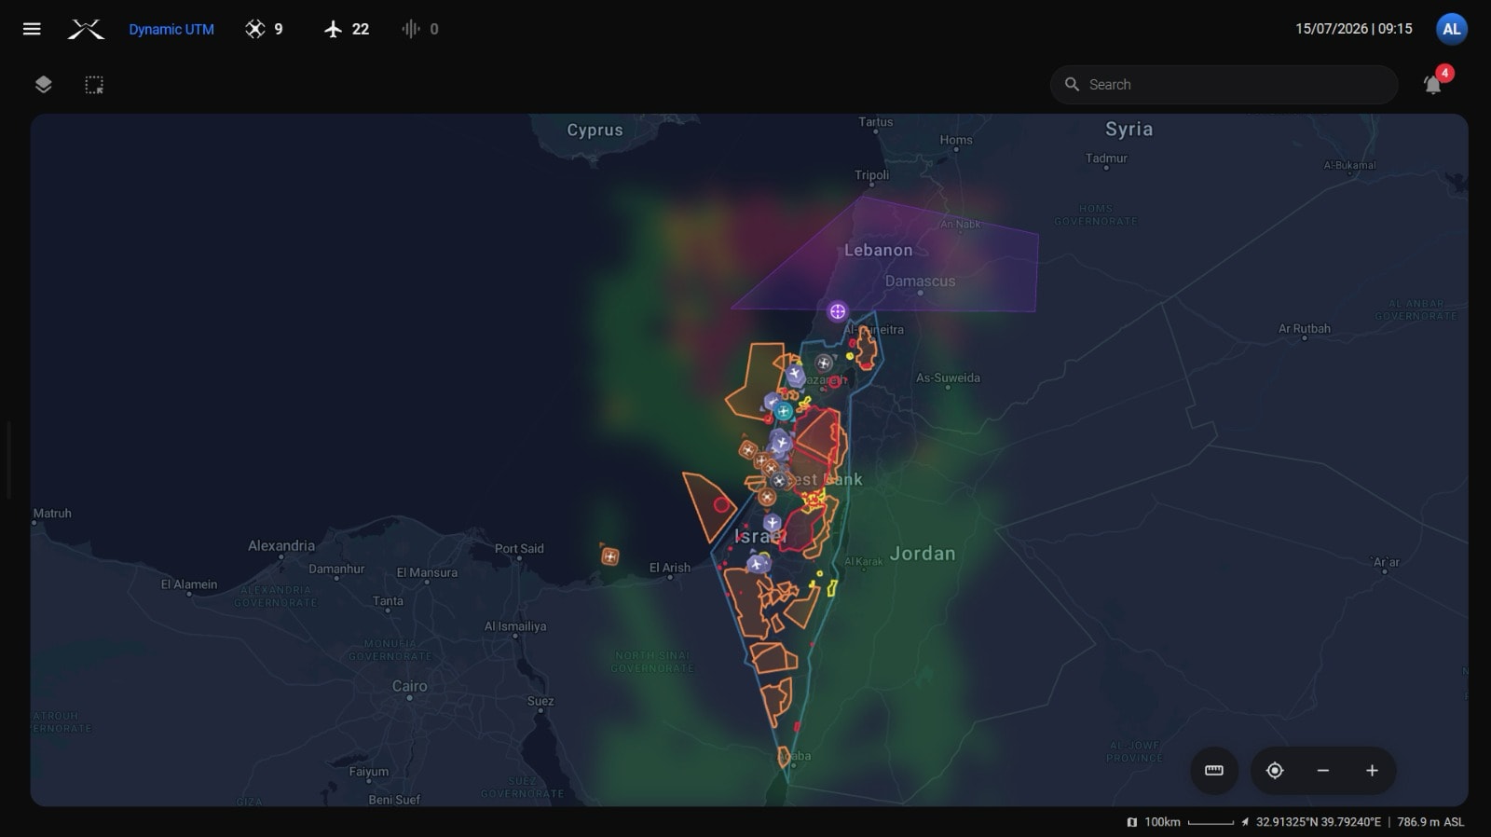Zoom in using the plus button
The image size is (1491, 837).
1372,771
